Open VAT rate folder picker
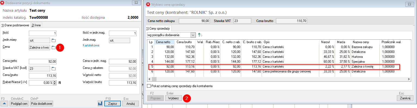Screen dimensions: 417x108 (x=53, y=68)
